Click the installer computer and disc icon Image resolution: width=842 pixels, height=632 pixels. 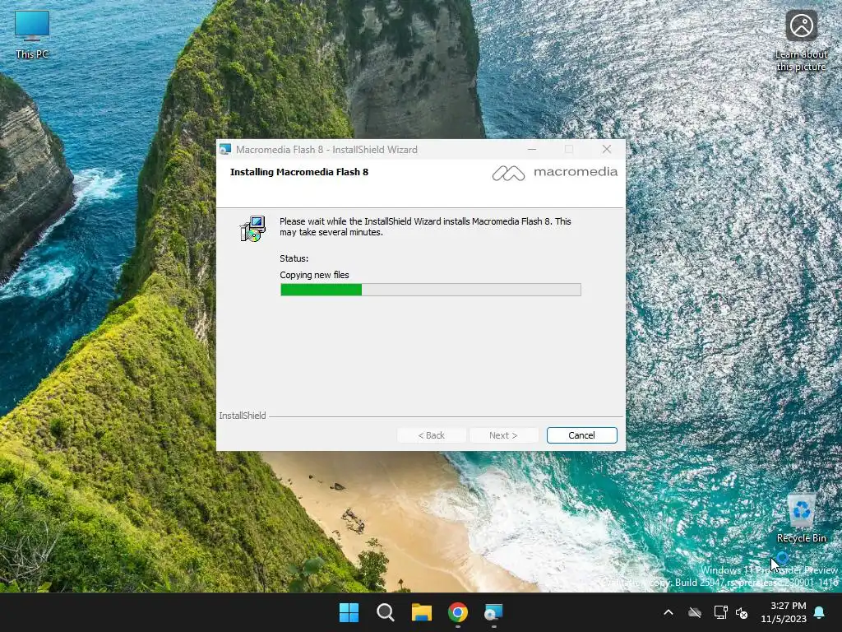[x=252, y=229]
